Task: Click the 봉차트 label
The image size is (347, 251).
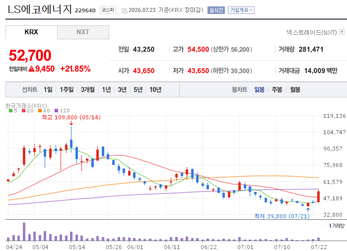Action: (x=239, y=89)
